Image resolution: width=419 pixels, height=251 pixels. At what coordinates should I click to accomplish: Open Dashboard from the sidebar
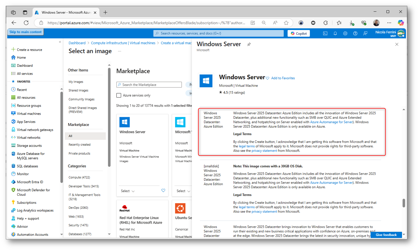tap(24, 66)
